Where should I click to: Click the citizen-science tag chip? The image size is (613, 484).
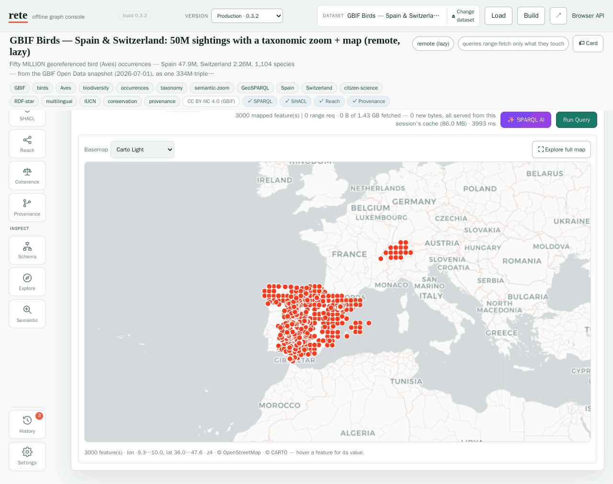[x=361, y=88]
